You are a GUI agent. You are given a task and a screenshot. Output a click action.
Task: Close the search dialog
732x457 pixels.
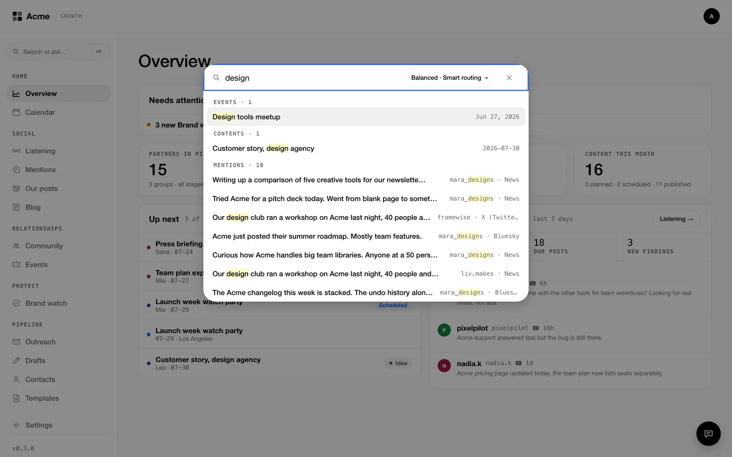click(x=509, y=78)
